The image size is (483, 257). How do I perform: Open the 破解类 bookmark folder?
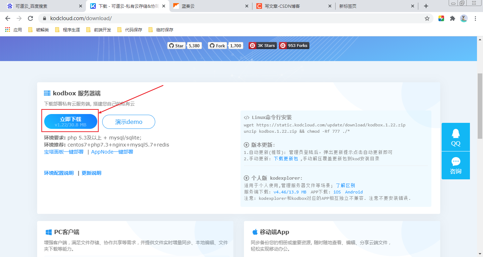click(x=39, y=30)
